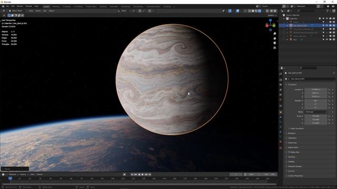Click the viewport zoom magnifier icon
Image resolution: width=337 pixels, height=189 pixels.
point(275,34)
